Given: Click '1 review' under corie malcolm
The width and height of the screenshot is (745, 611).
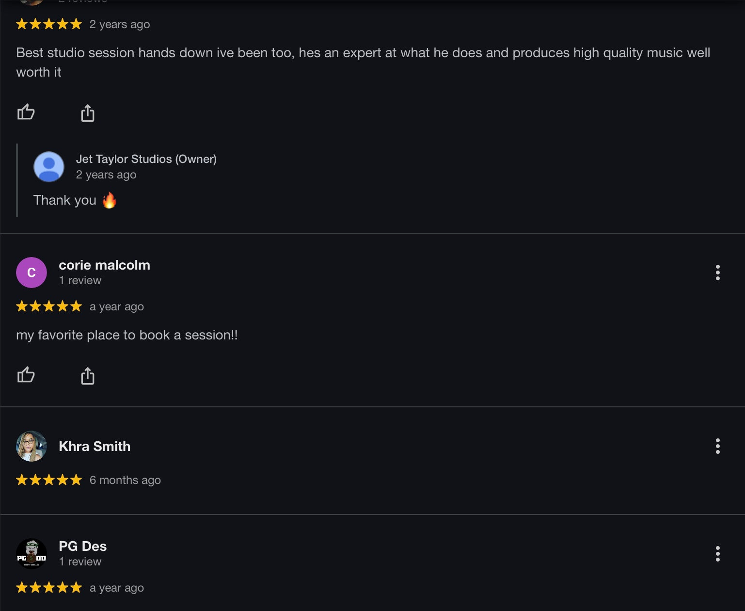Looking at the screenshot, I should click(80, 280).
